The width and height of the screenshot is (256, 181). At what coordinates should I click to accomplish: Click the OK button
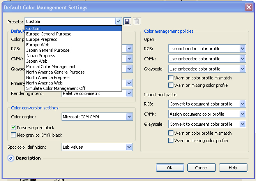click(170, 168)
